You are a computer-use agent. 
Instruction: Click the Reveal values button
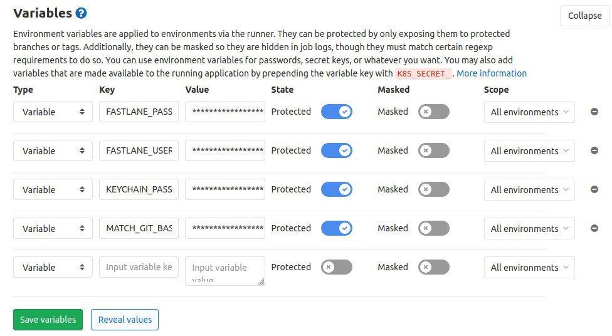(x=125, y=320)
